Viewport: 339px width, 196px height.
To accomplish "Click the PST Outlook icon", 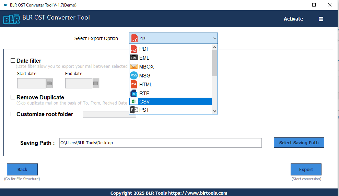I will click(x=134, y=110).
